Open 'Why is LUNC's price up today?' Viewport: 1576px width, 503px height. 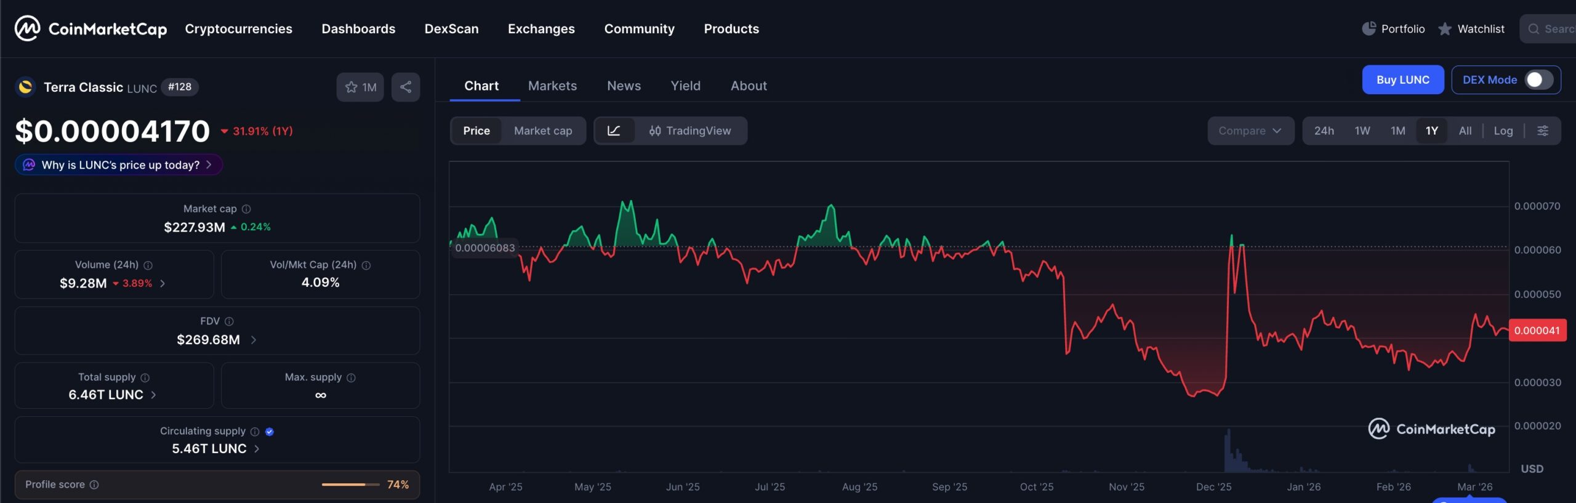tap(119, 165)
